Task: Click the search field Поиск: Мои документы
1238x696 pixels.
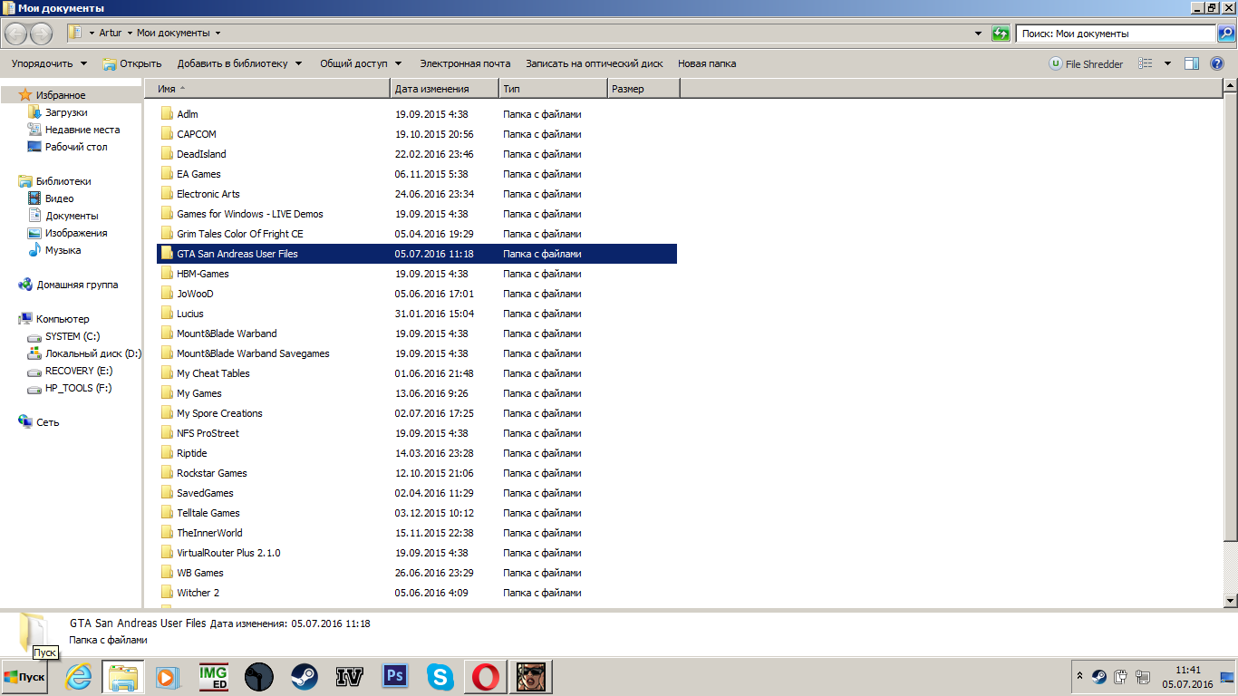Action: tap(1115, 34)
